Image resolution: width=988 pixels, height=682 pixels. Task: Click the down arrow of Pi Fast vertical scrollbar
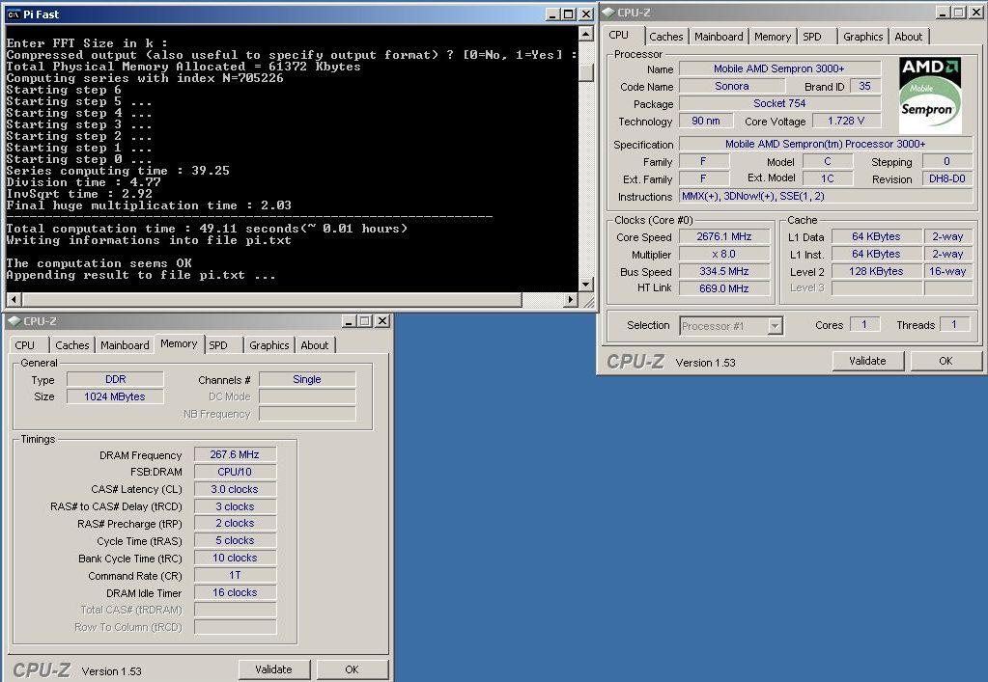click(585, 285)
